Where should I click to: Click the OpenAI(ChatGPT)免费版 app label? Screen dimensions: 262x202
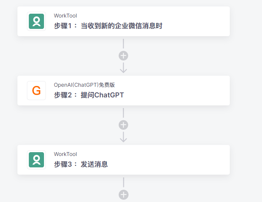pyautogui.click(x=84, y=85)
